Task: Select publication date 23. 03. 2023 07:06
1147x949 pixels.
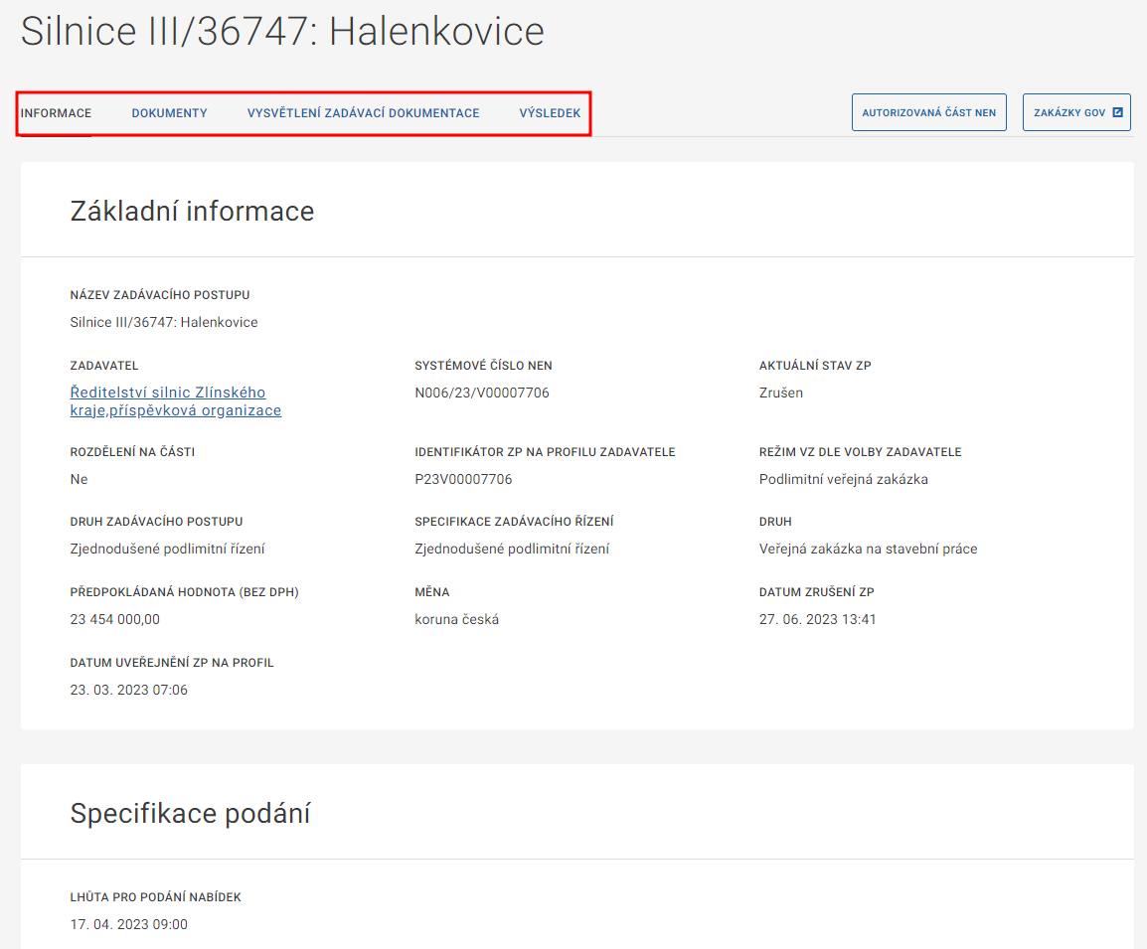Action: 129,690
